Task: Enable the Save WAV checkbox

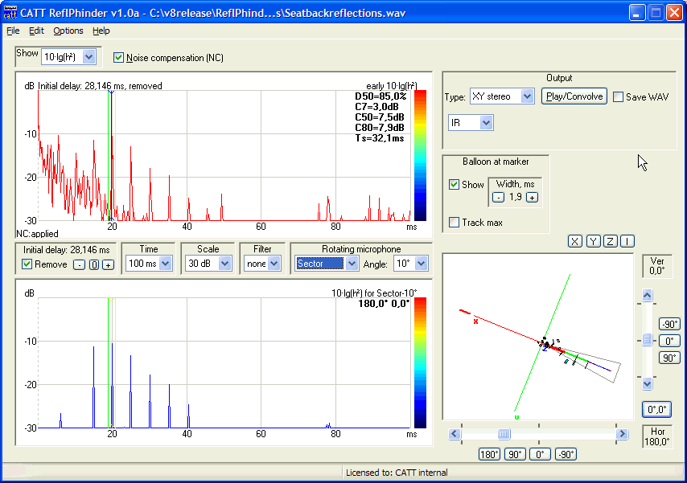Action: coord(618,97)
